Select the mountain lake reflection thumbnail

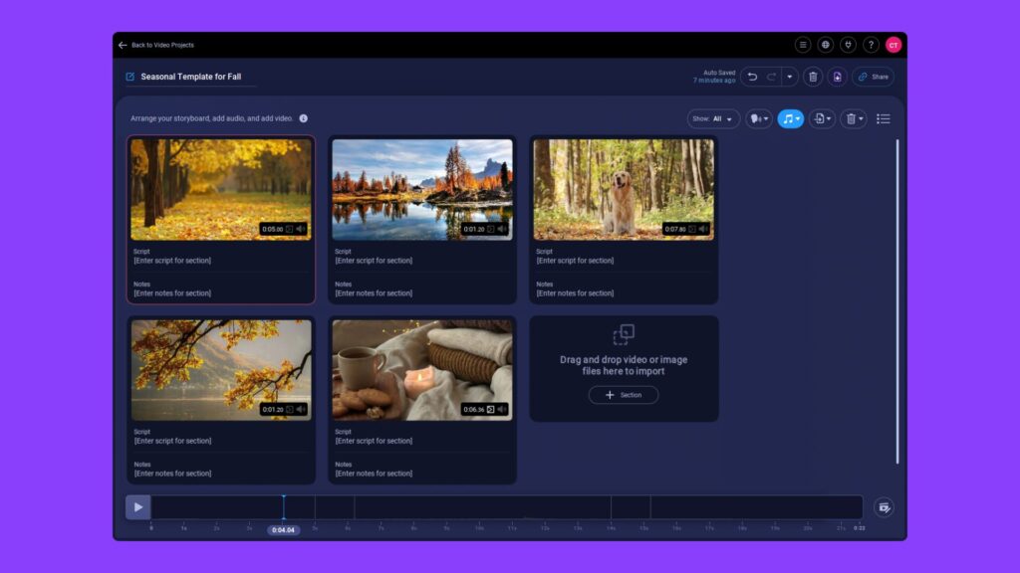click(422, 190)
